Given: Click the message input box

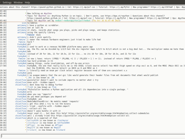Looking at the screenshot, I should pos(93,136).
